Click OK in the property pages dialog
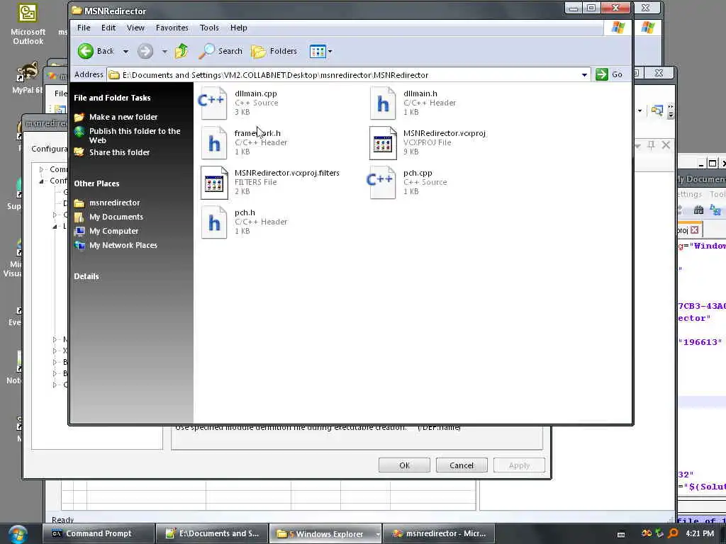 point(404,465)
